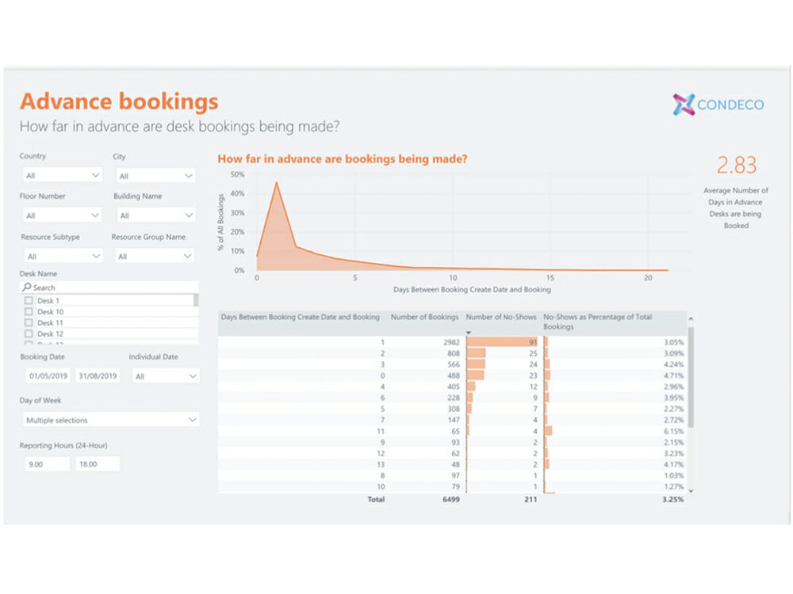Screen dimensions: 793x594
Task: Expand the Building Name dropdown
Action: pyautogui.click(x=155, y=215)
